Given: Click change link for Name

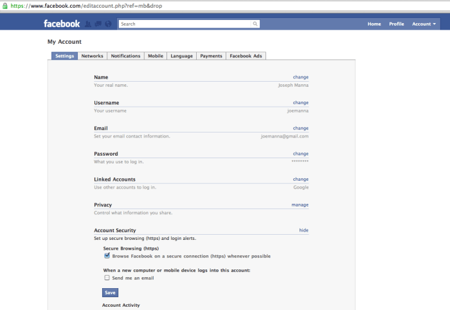Looking at the screenshot, I should (300, 77).
